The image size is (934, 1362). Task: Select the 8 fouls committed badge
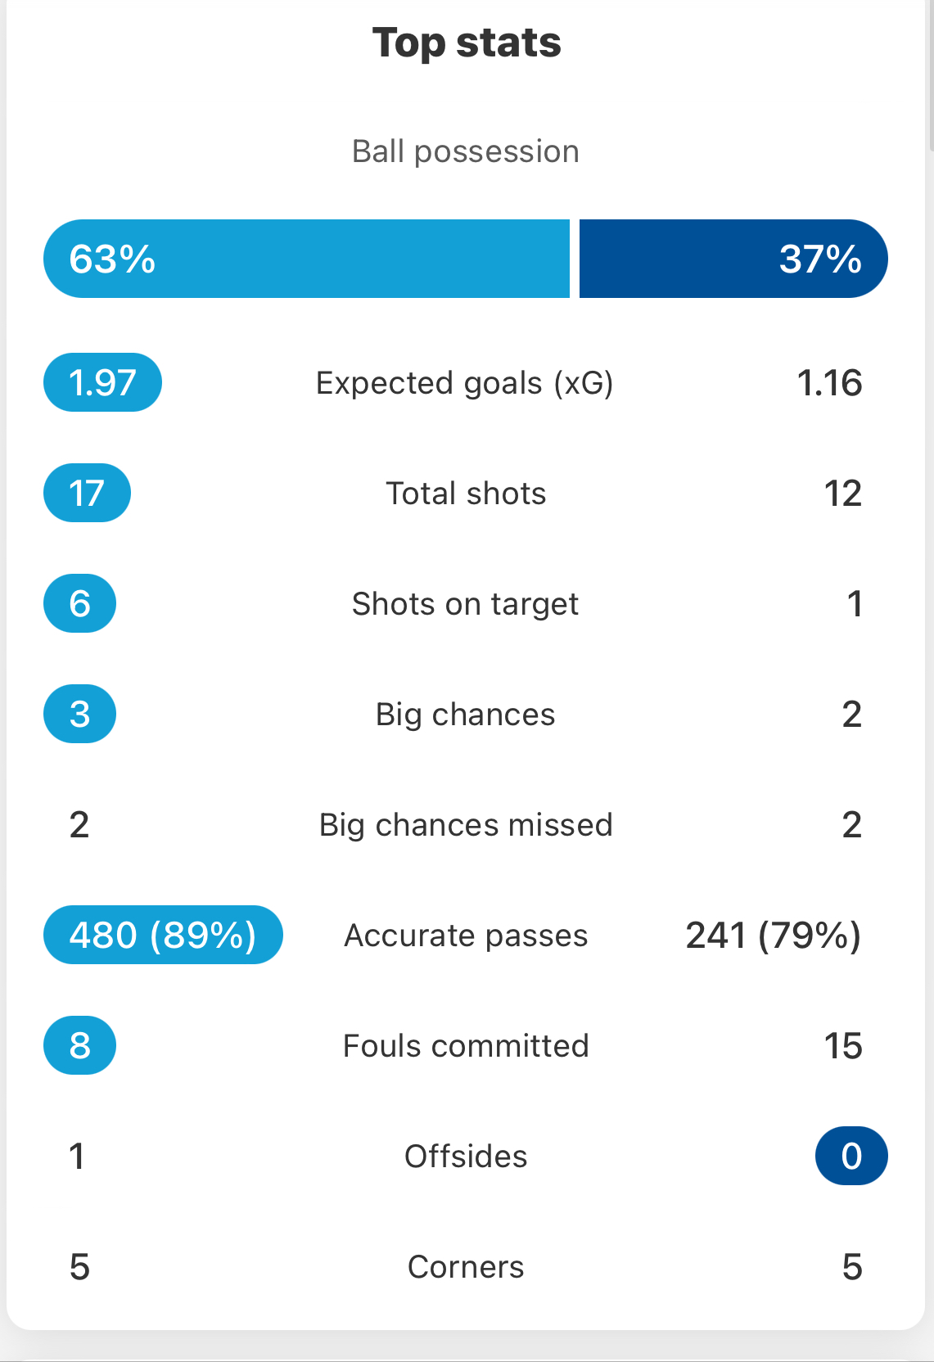click(79, 1045)
